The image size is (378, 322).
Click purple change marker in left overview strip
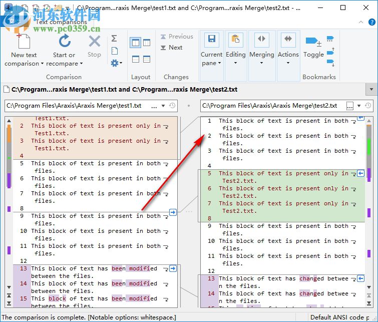9,180
